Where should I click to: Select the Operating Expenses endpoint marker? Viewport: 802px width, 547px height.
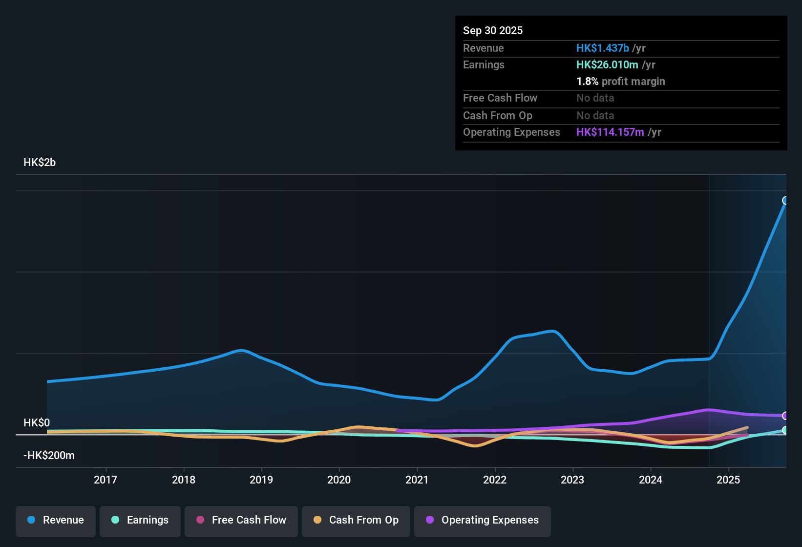(785, 416)
